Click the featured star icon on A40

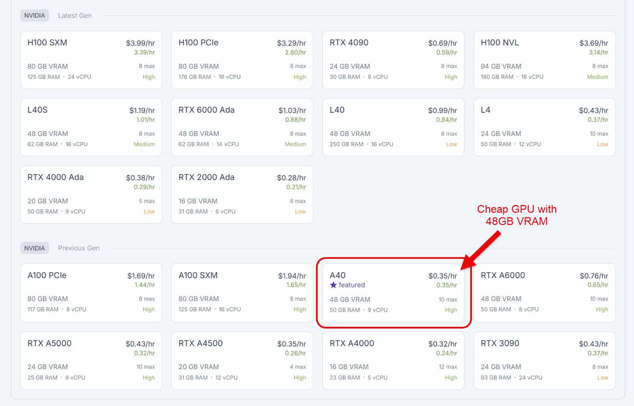tap(333, 285)
